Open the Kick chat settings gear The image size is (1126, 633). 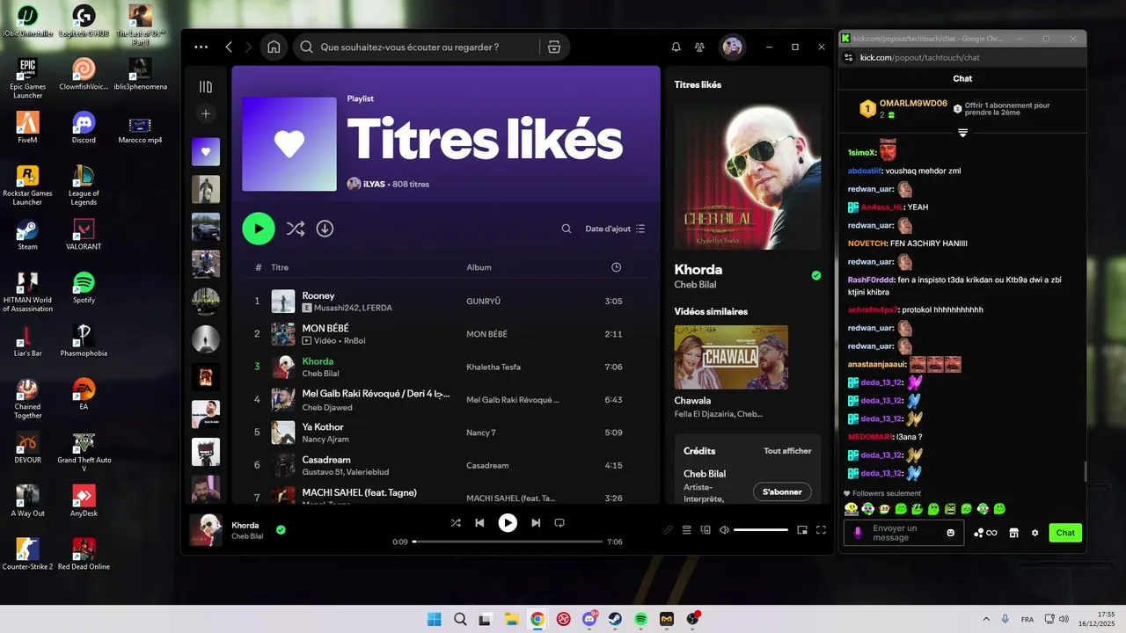point(1035,533)
